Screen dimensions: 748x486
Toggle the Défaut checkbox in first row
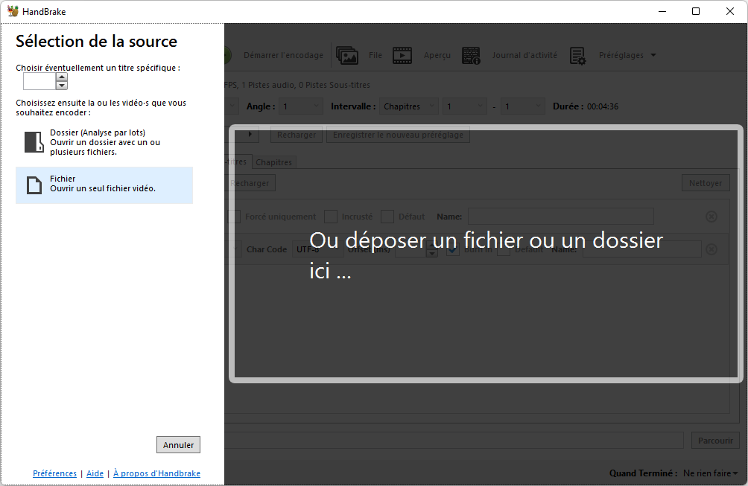point(387,217)
